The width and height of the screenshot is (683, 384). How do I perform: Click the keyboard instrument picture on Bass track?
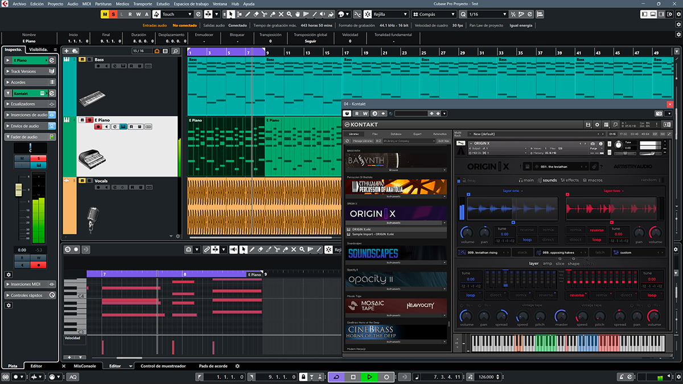92,99
